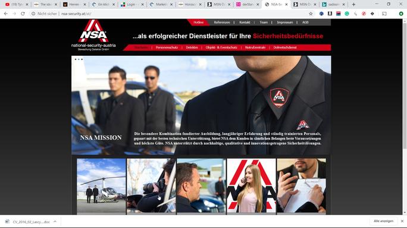Click 'Alle anzeigen' to show all downloads
Image resolution: width=407 pixels, height=228 pixels.
383,221
